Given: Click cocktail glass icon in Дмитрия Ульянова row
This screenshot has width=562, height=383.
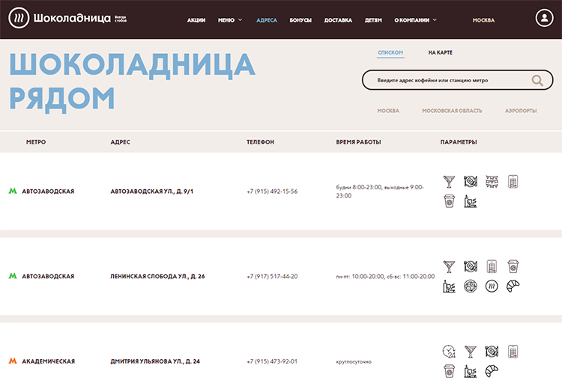Looking at the screenshot, I should (471, 352).
